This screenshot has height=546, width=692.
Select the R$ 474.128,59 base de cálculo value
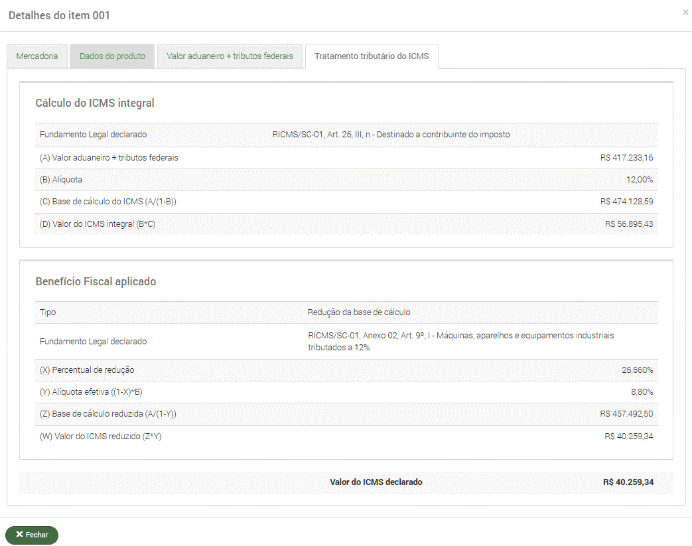pyautogui.click(x=626, y=202)
